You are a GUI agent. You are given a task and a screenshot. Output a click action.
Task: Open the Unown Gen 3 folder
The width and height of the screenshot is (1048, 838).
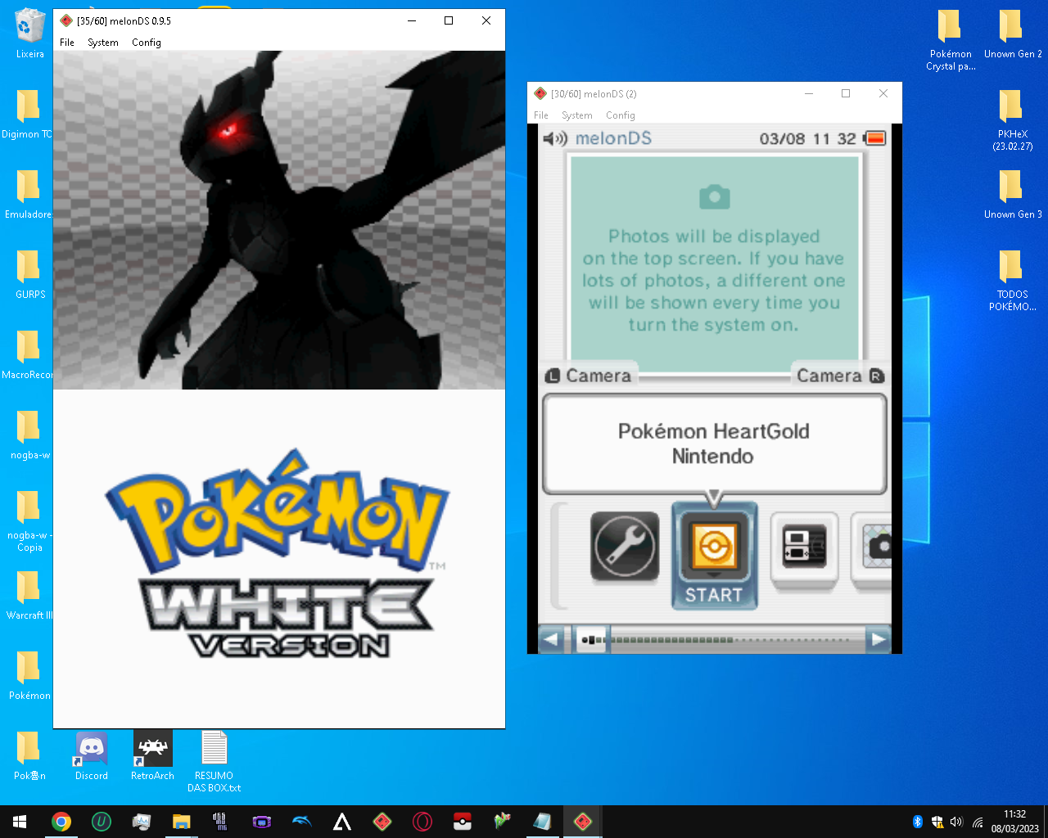(x=1013, y=195)
